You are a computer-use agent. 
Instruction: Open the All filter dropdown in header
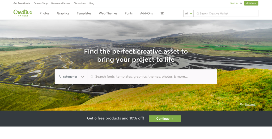point(188,14)
